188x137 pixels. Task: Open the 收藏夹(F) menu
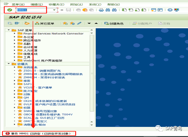(x=56, y=4)
